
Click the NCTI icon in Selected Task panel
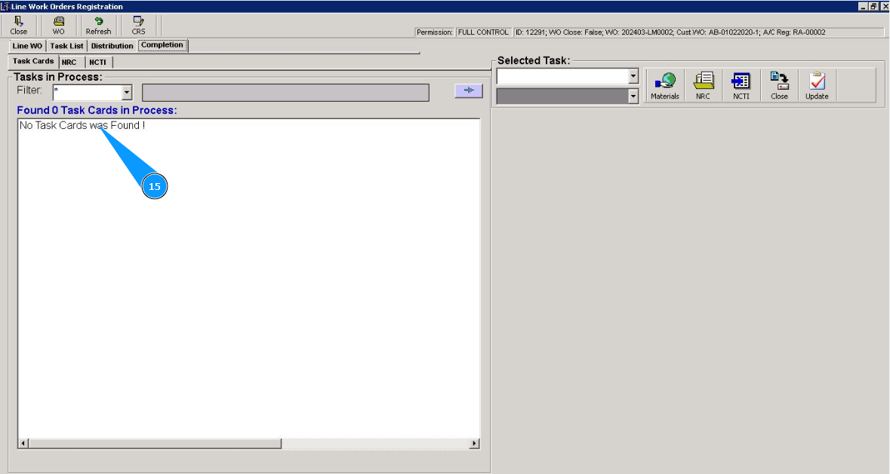click(741, 85)
